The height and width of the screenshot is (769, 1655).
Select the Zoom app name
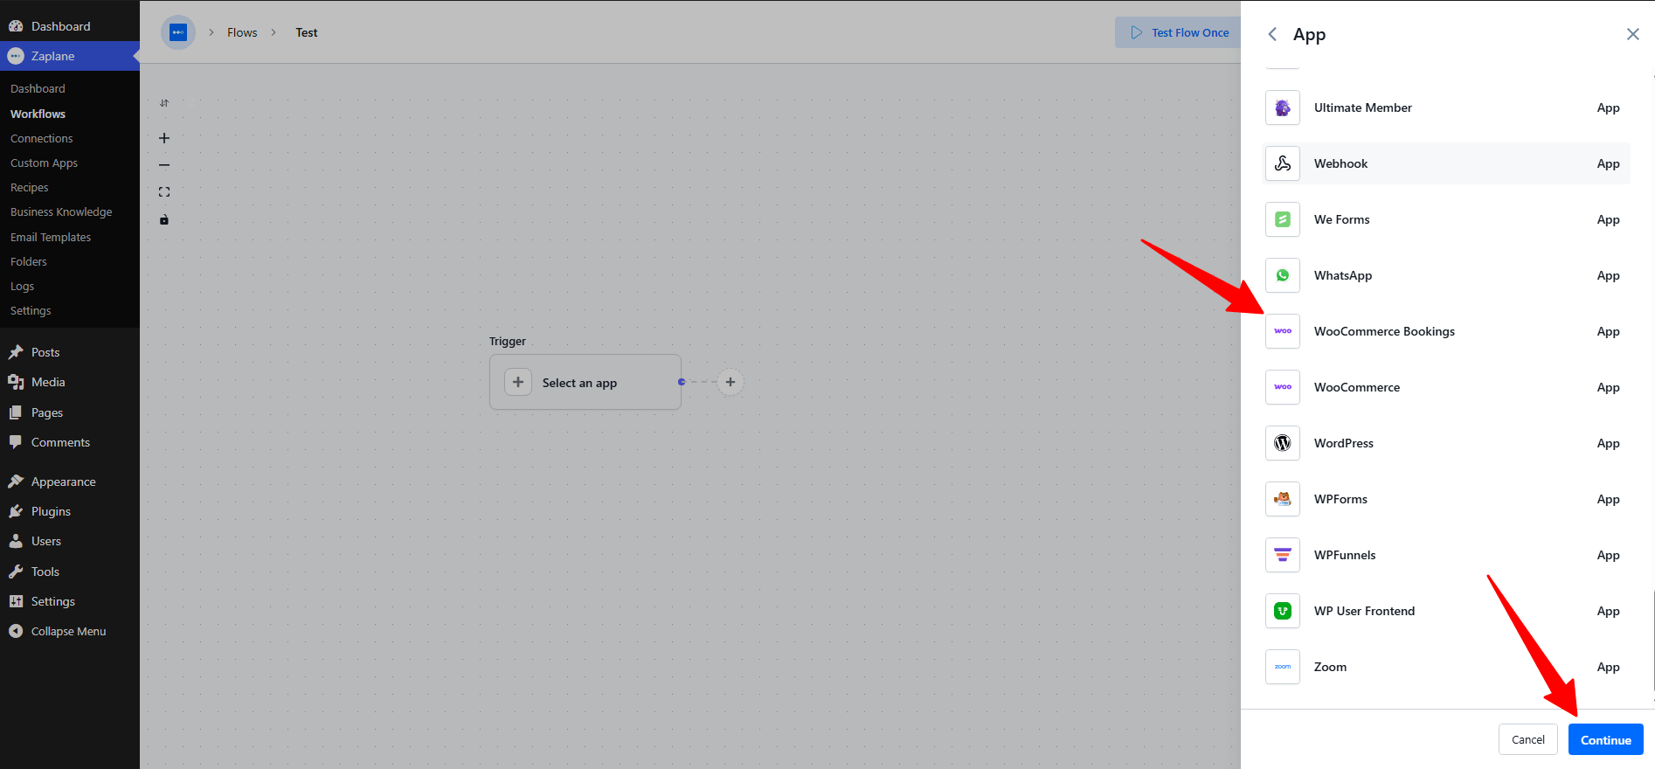(x=1330, y=667)
